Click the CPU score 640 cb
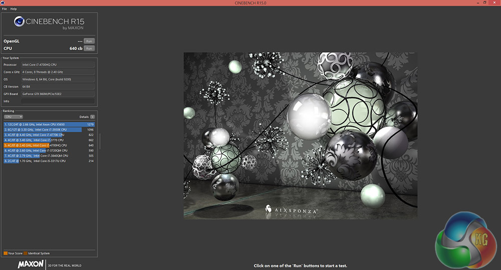This screenshot has height=270, width=501. pos(76,49)
